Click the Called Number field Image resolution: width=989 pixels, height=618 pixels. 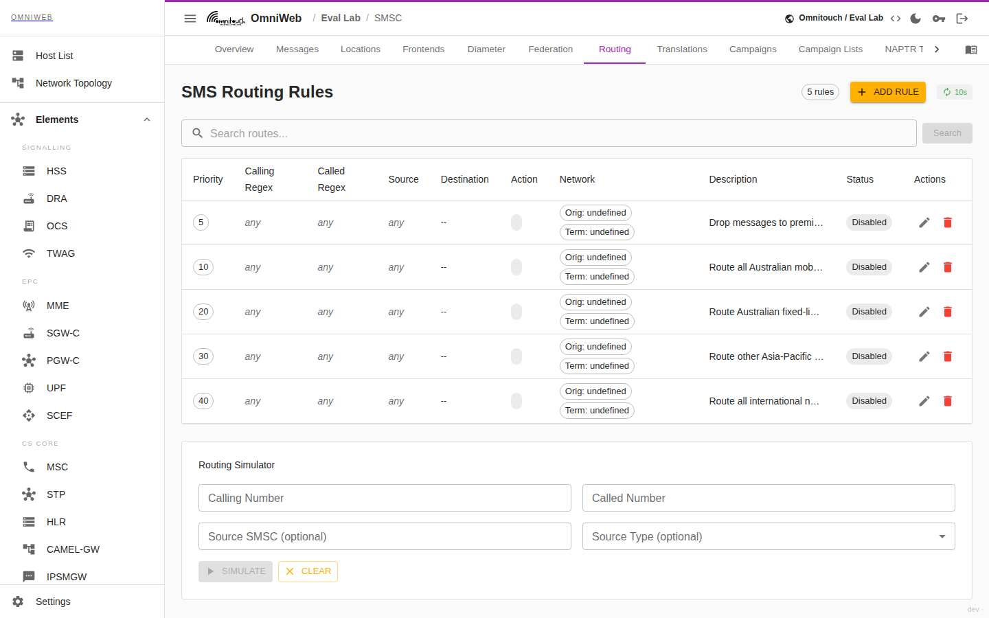[x=769, y=498]
